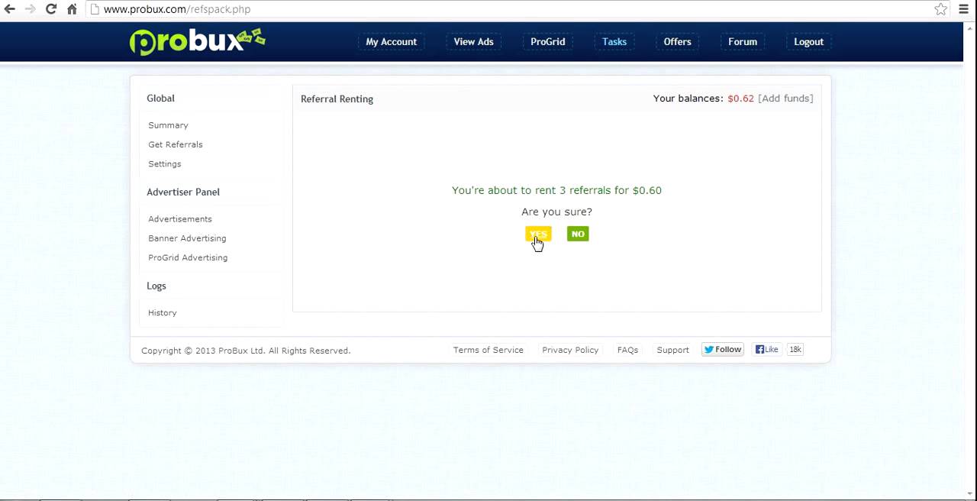Click the ProBux logo
The image size is (977, 501).
(x=197, y=41)
